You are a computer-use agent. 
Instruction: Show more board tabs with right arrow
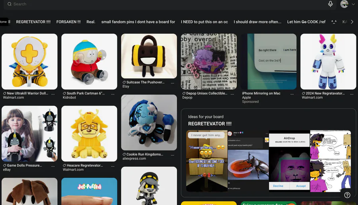pyautogui.click(x=352, y=22)
